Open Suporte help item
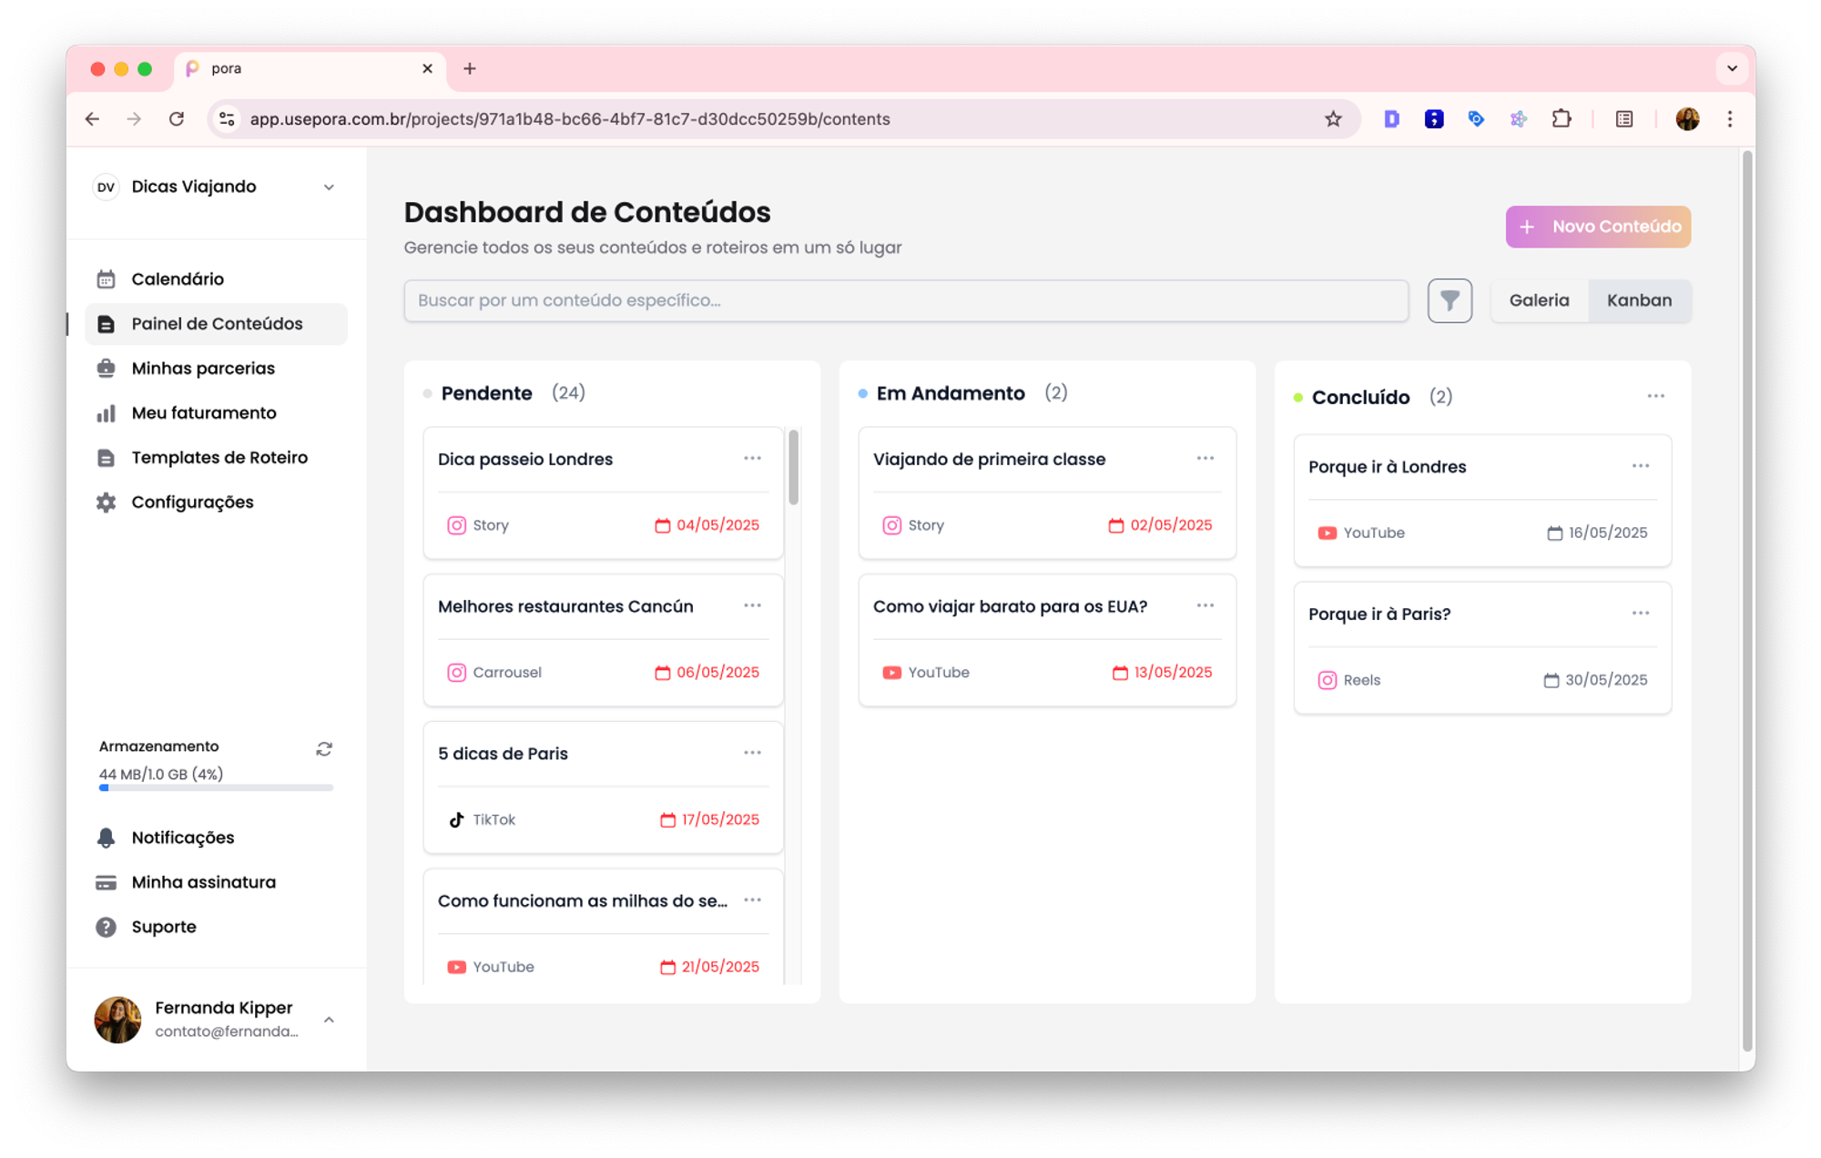1821x1158 pixels. [x=164, y=927]
